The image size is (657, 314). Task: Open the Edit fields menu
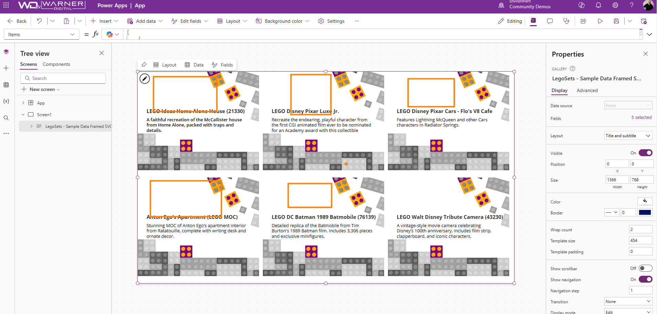(190, 21)
